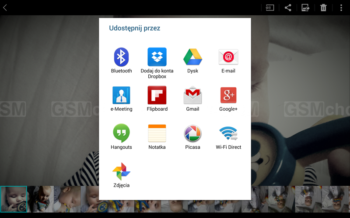Screen dimensions: 350x218
Task: Tap the screen cast icon in the toolbar
Action: [x=270, y=7]
